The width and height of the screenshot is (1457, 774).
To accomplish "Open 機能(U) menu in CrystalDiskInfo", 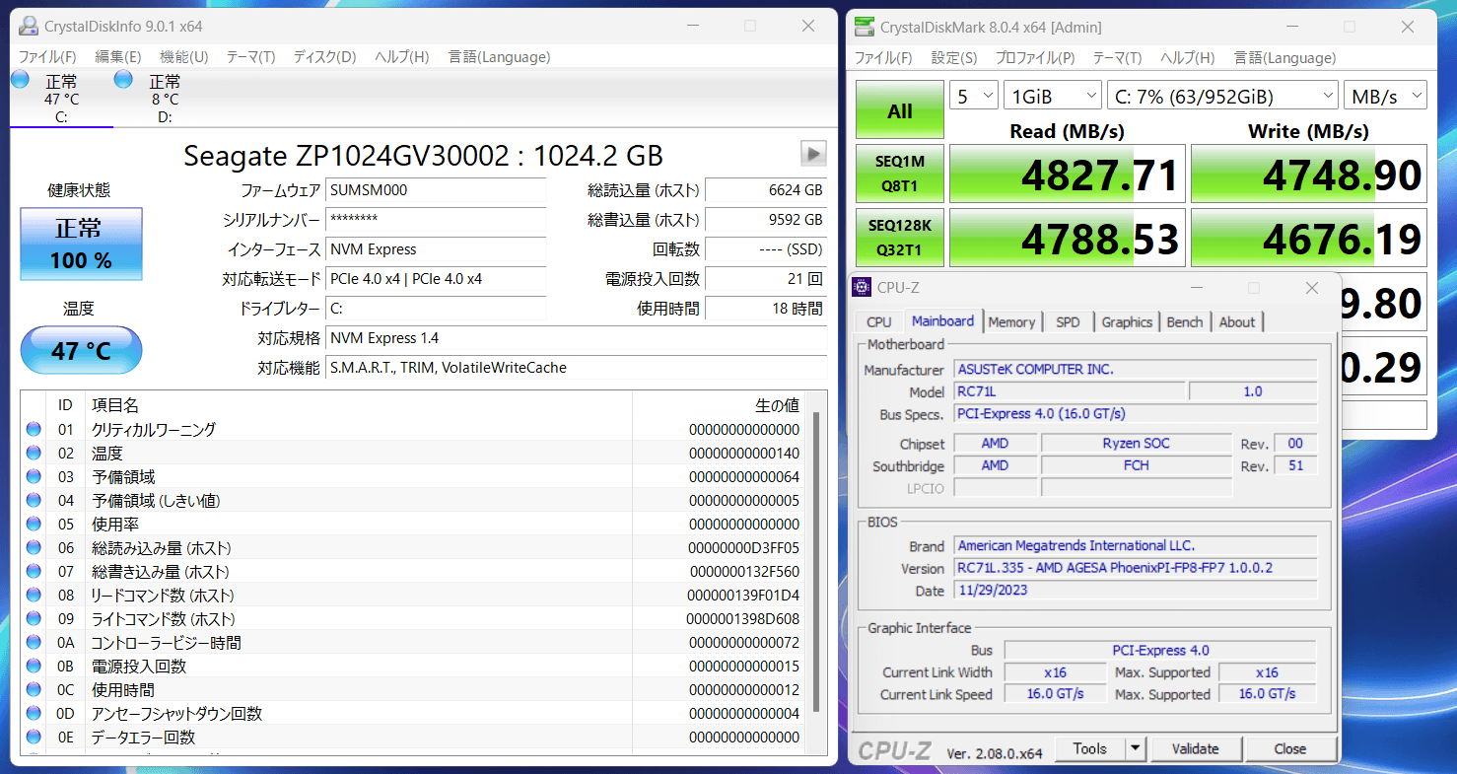I will click(184, 57).
